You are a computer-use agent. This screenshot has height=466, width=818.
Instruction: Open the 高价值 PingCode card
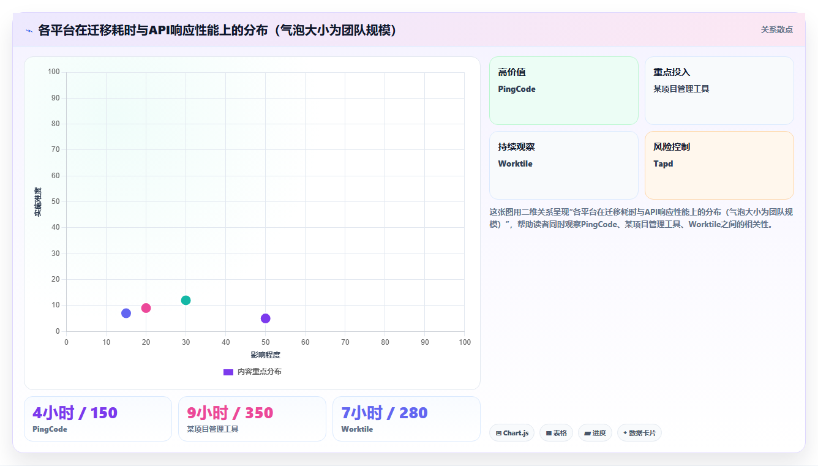pyautogui.click(x=564, y=91)
